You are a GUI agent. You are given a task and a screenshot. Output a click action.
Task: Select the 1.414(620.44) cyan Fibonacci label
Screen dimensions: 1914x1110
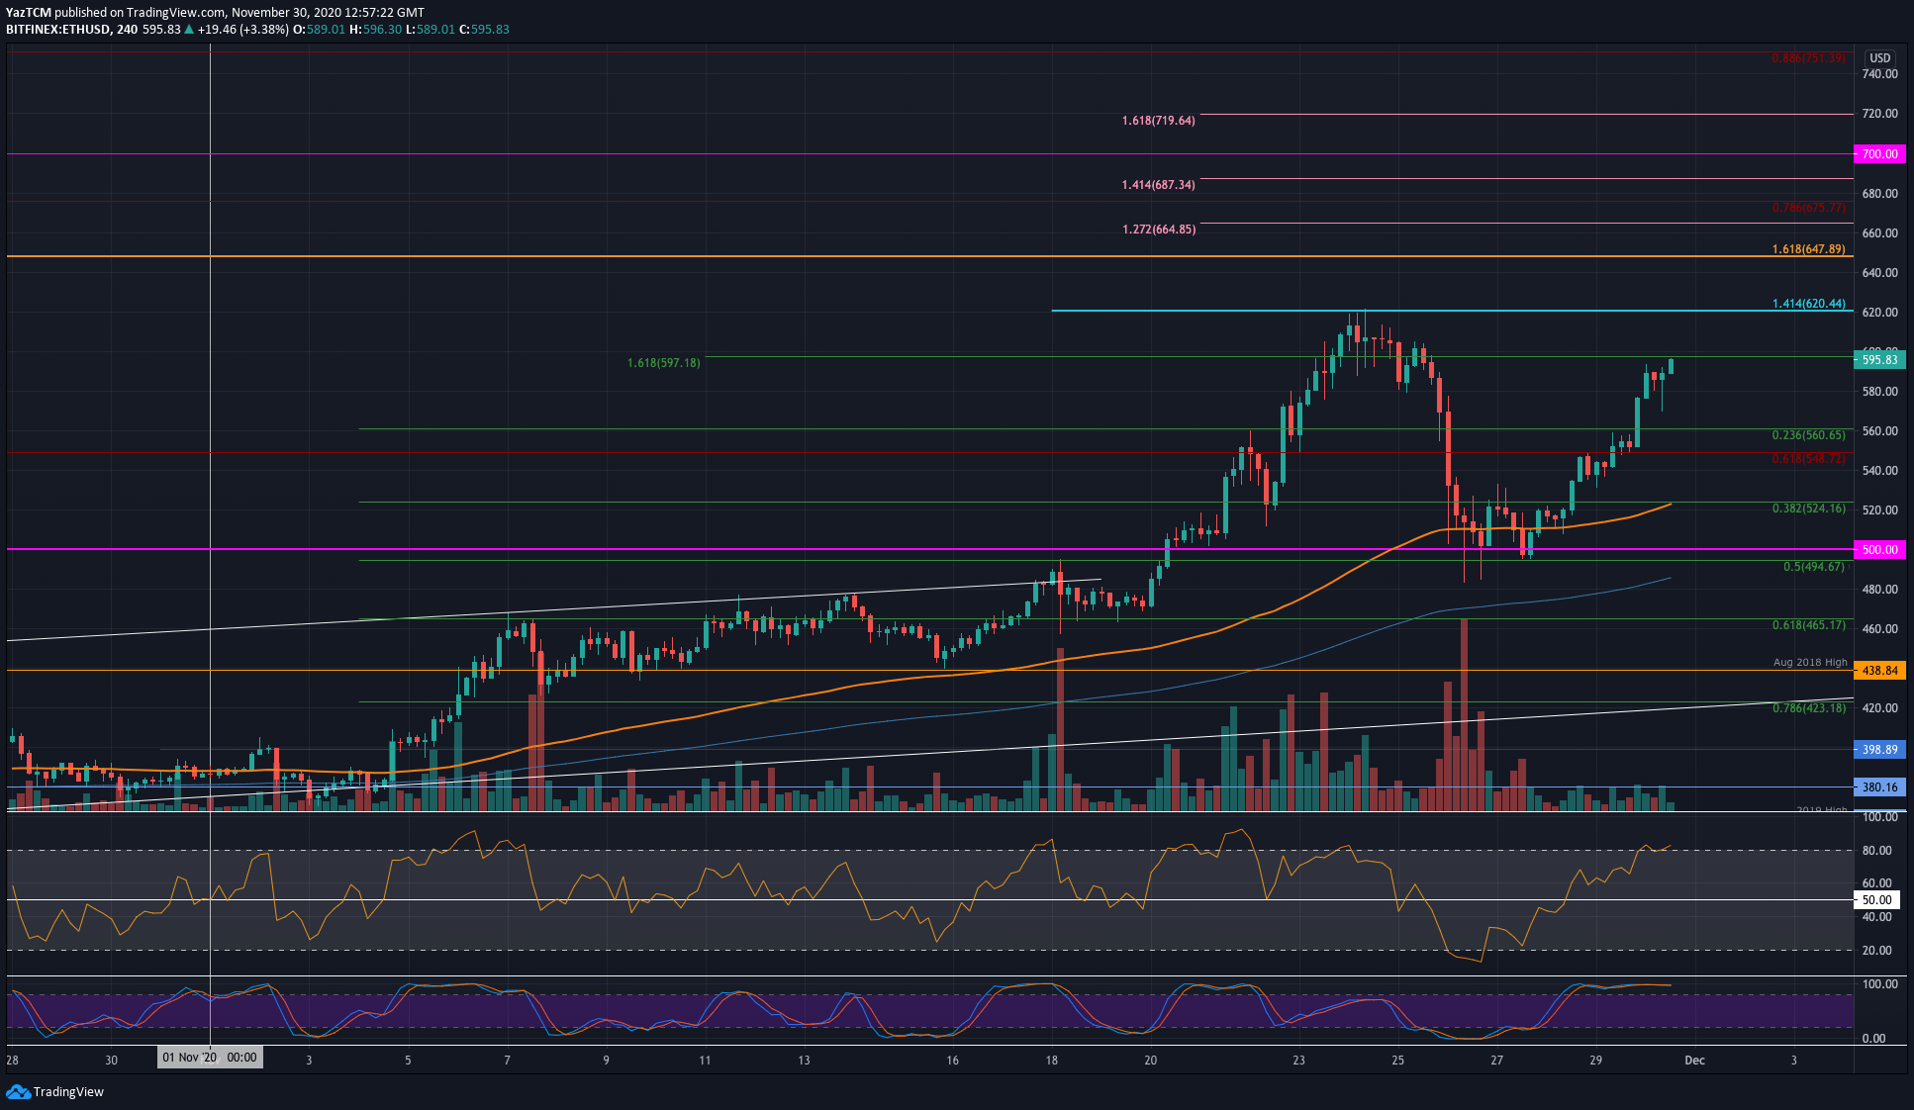click(1808, 305)
